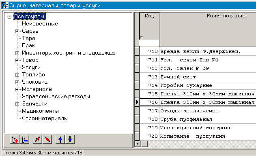Click the sort triangle in Код header

142,38
